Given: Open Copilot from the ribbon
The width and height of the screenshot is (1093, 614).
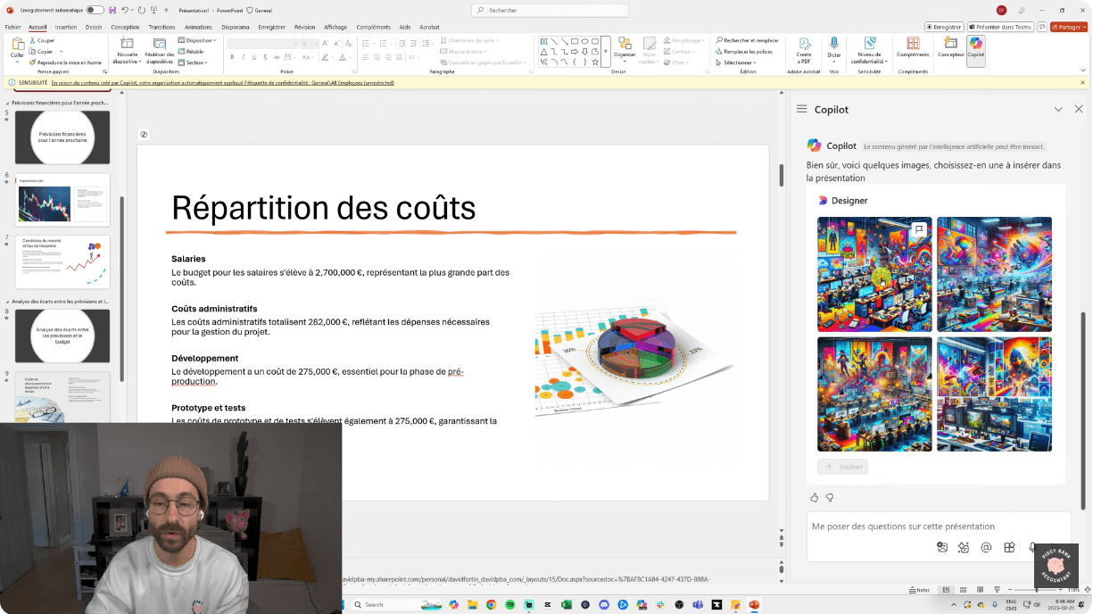Looking at the screenshot, I should click(976, 52).
